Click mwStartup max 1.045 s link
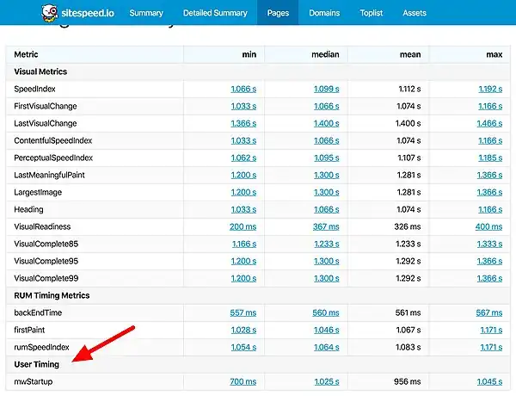The width and height of the screenshot is (516, 396). (488, 381)
